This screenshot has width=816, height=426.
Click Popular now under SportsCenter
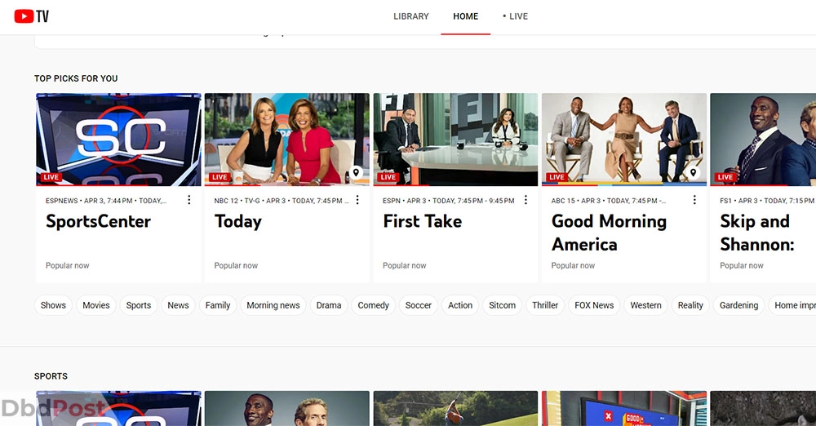tap(67, 265)
